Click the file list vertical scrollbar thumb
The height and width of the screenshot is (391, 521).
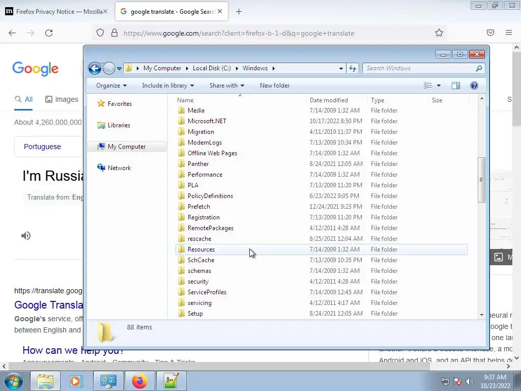[481, 180]
